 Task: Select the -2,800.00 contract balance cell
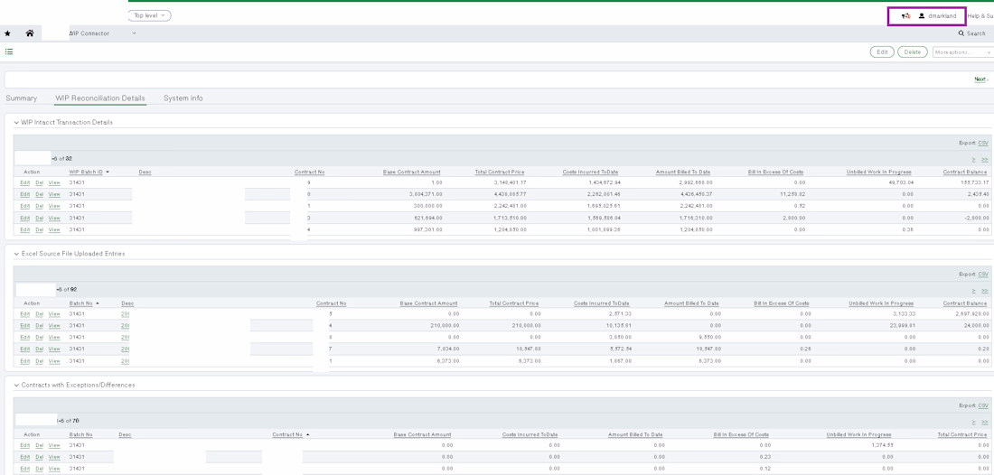click(x=976, y=218)
